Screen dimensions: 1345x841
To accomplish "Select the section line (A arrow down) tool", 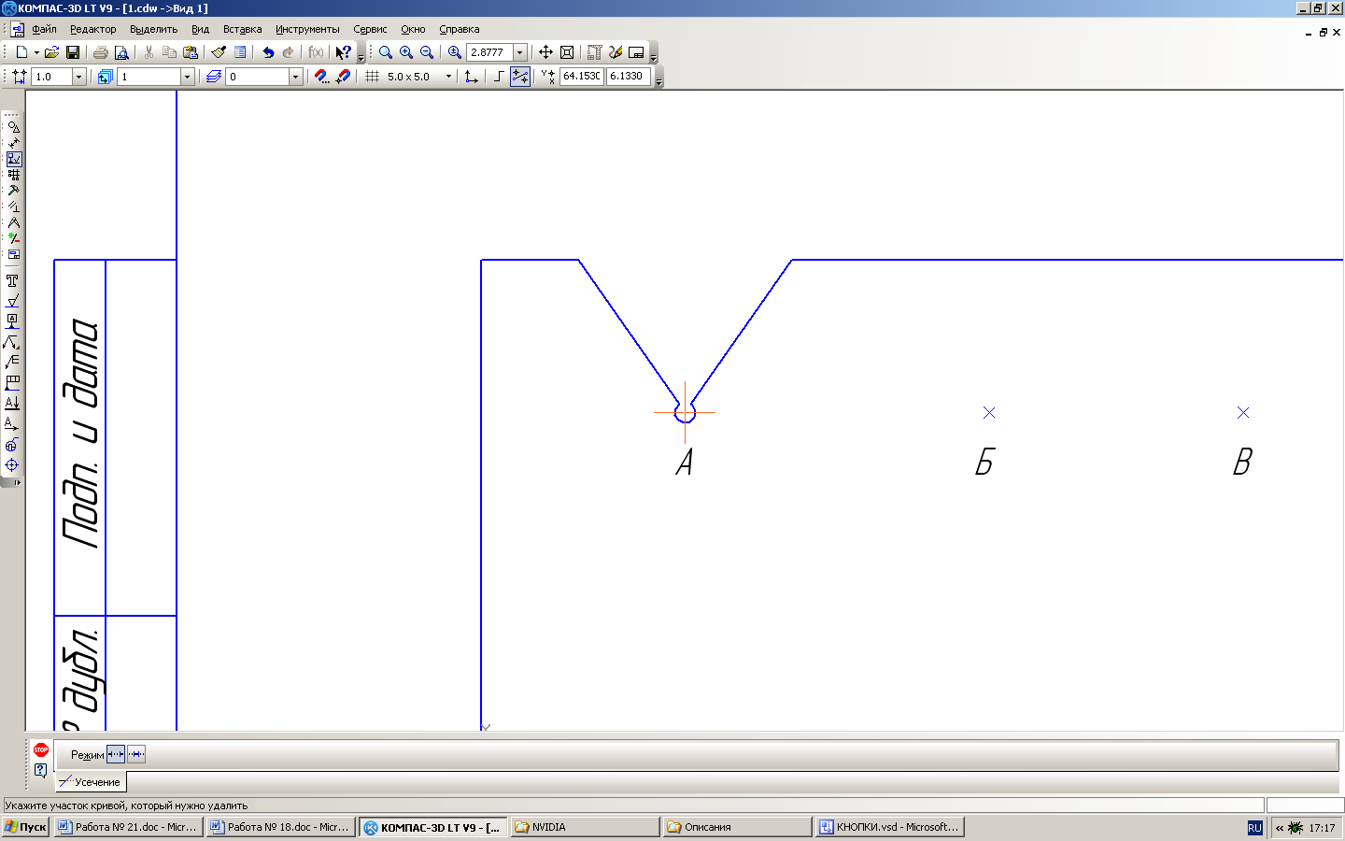I will pyautogui.click(x=12, y=404).
